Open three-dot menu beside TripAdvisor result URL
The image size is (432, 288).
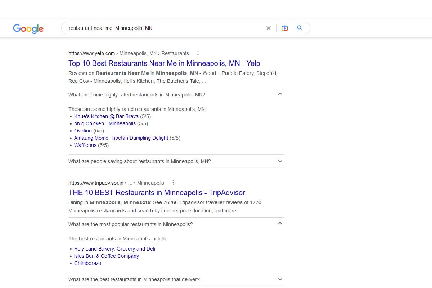[173, 183]
